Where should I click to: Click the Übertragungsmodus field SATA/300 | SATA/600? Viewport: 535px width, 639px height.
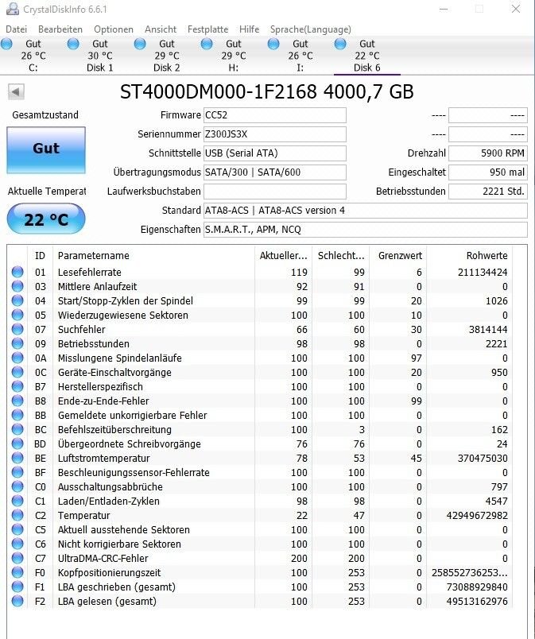pos(275,172)
